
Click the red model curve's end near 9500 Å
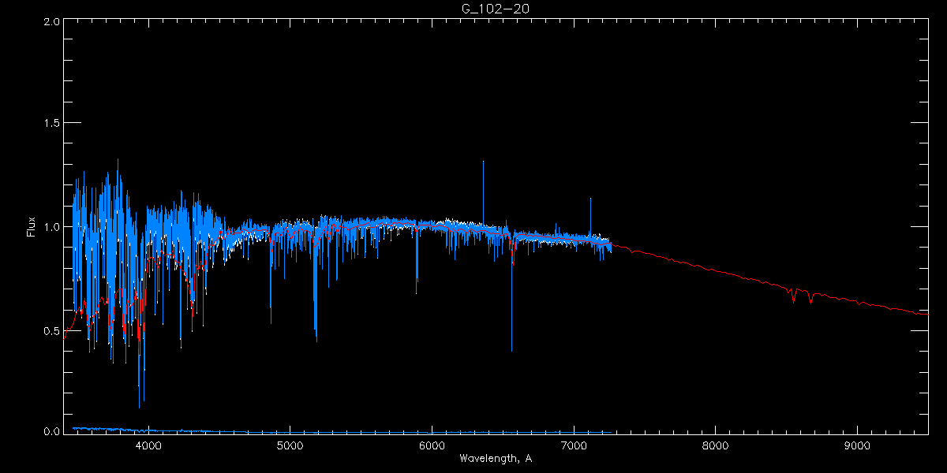coord(925,314)
